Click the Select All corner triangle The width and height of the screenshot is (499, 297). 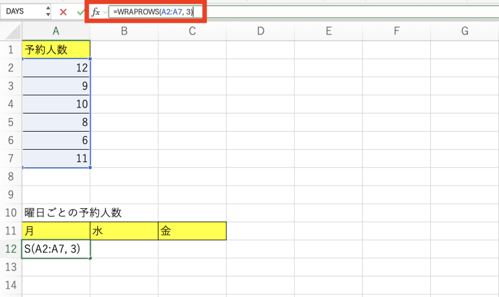pos(11,31)
